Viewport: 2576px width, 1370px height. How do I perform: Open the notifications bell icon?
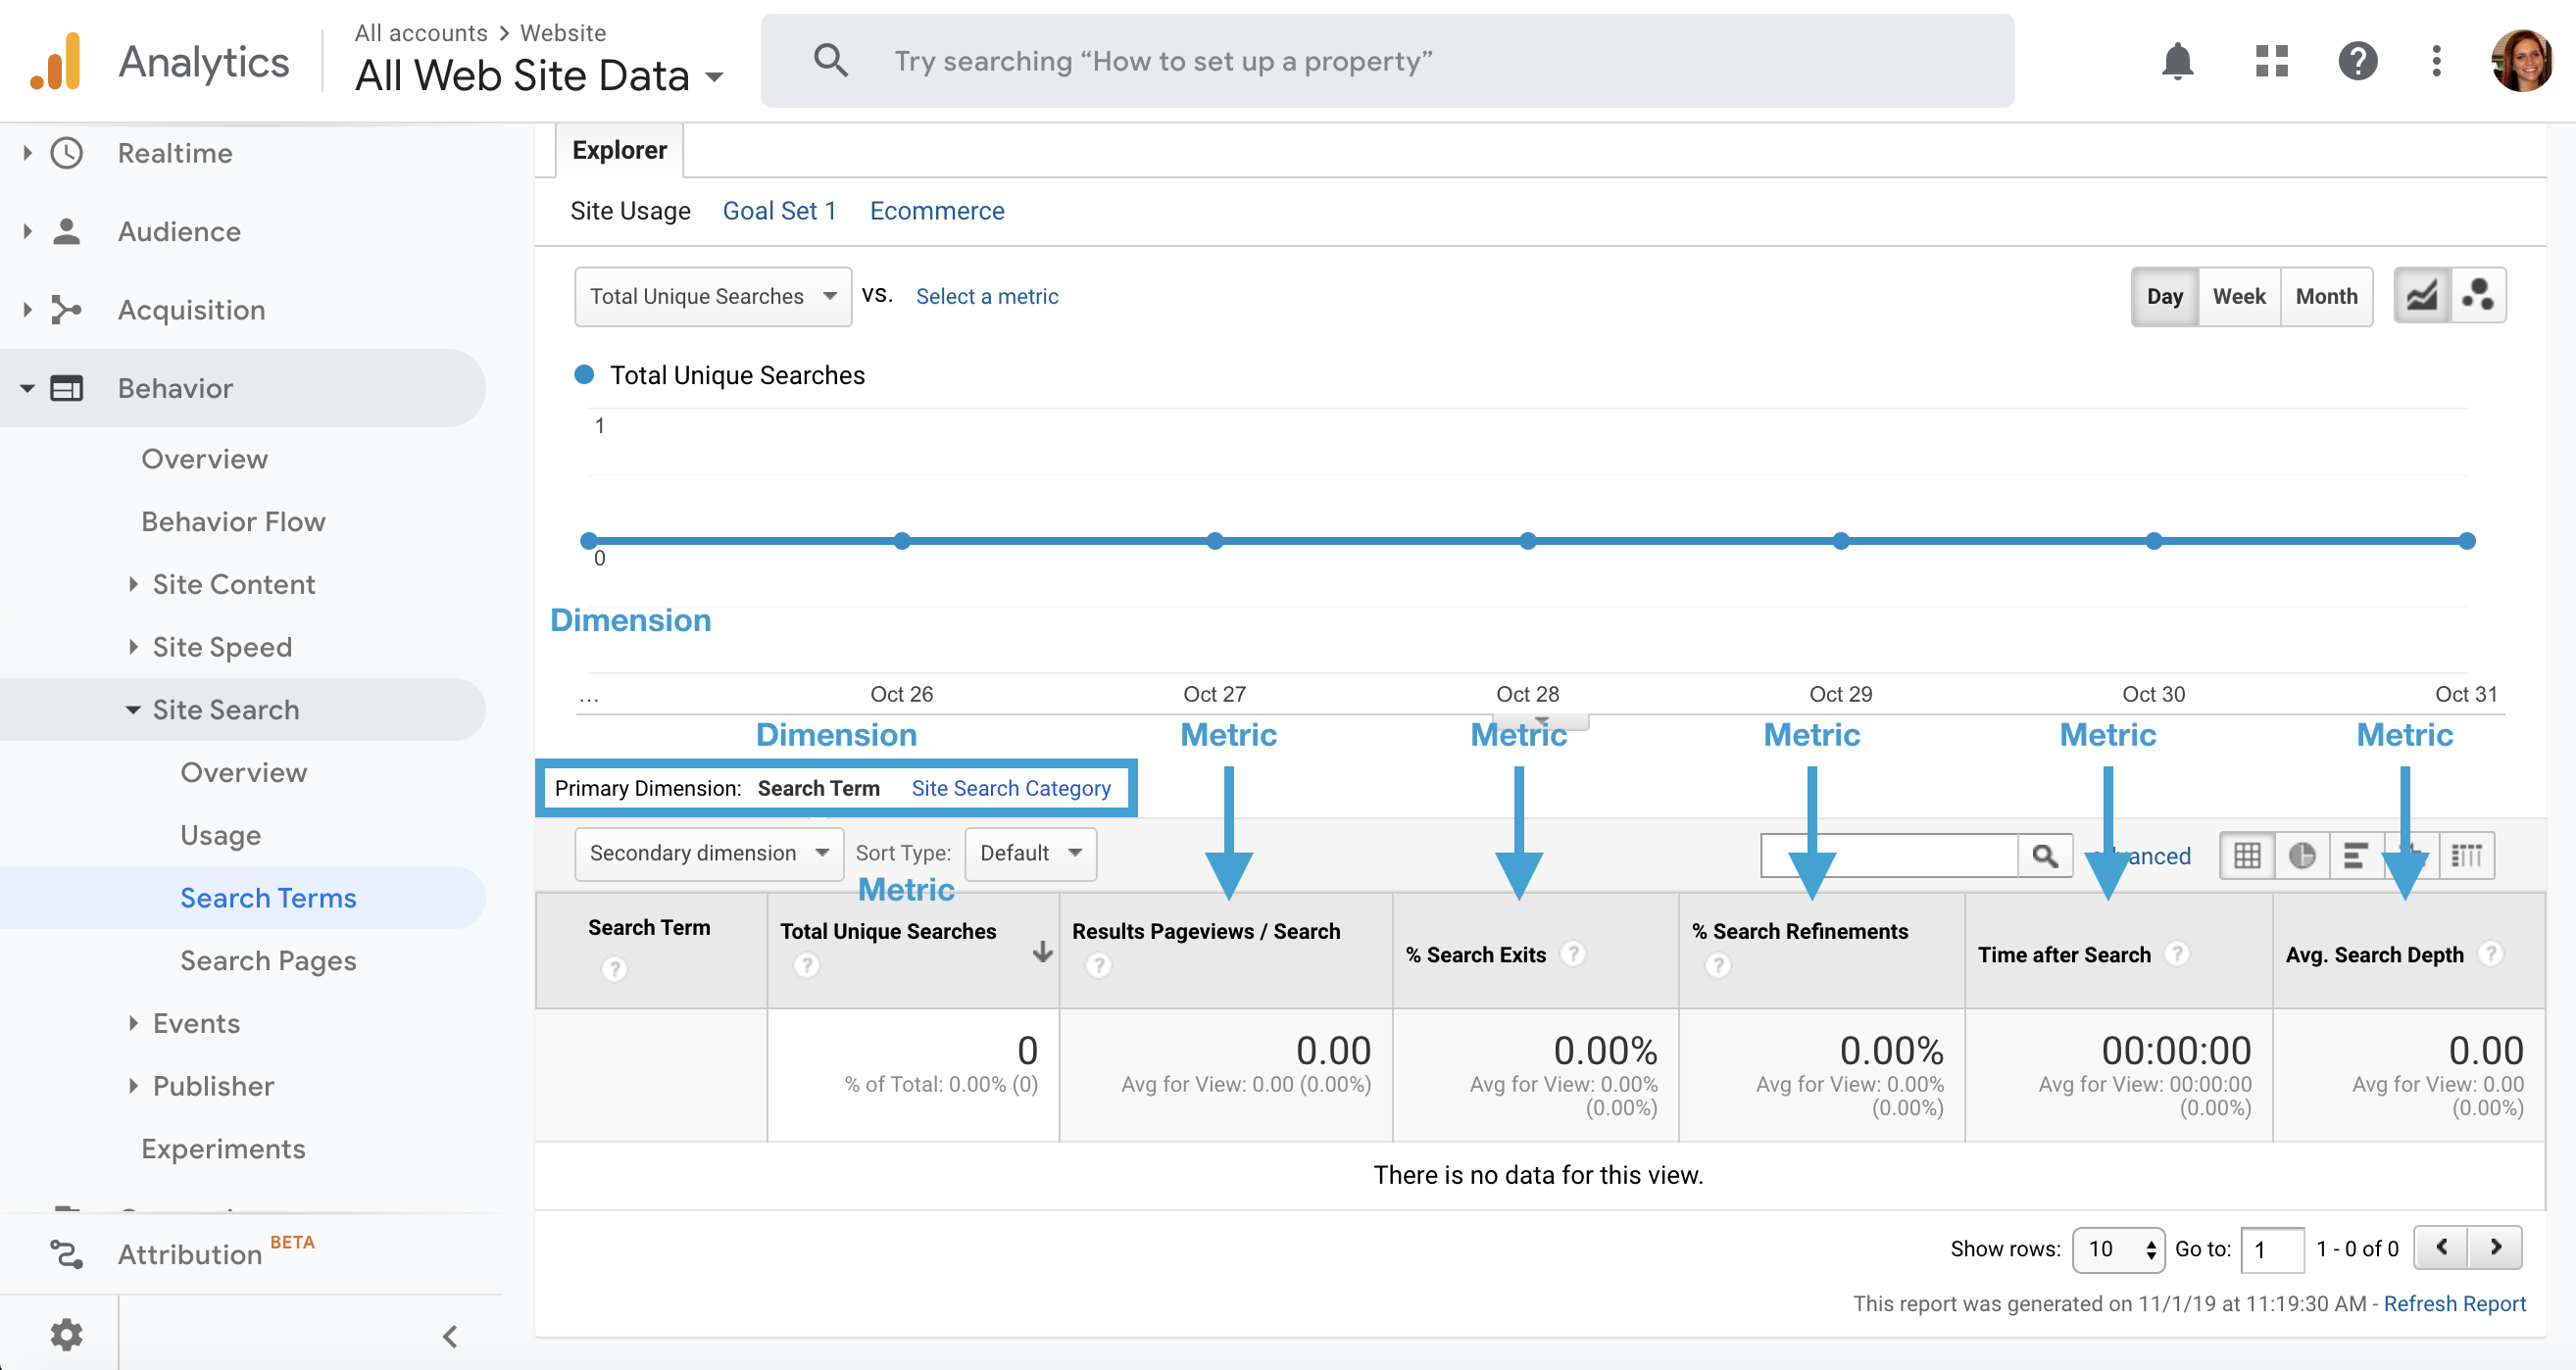[x=2177, y=62]
